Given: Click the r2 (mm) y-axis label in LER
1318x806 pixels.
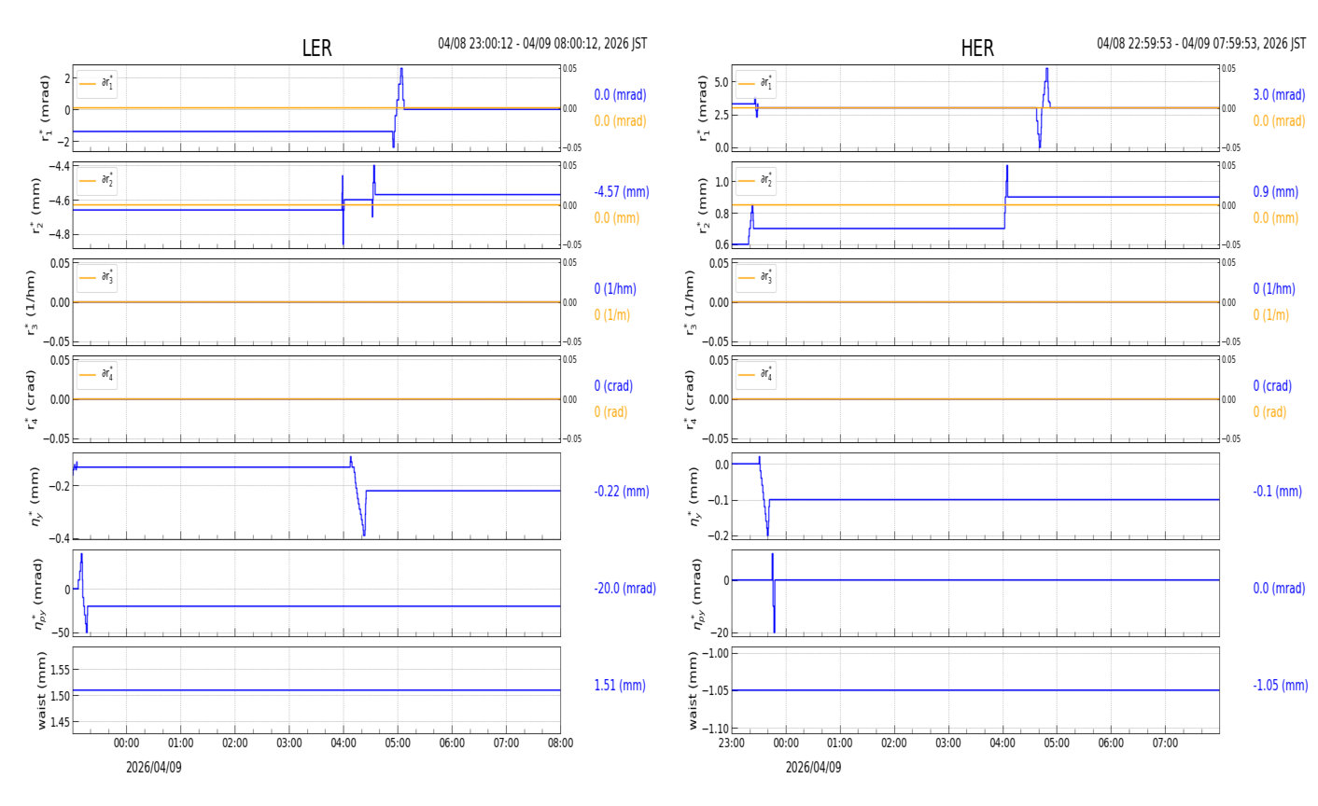Looking at the screenshot, I should (37, 205).
